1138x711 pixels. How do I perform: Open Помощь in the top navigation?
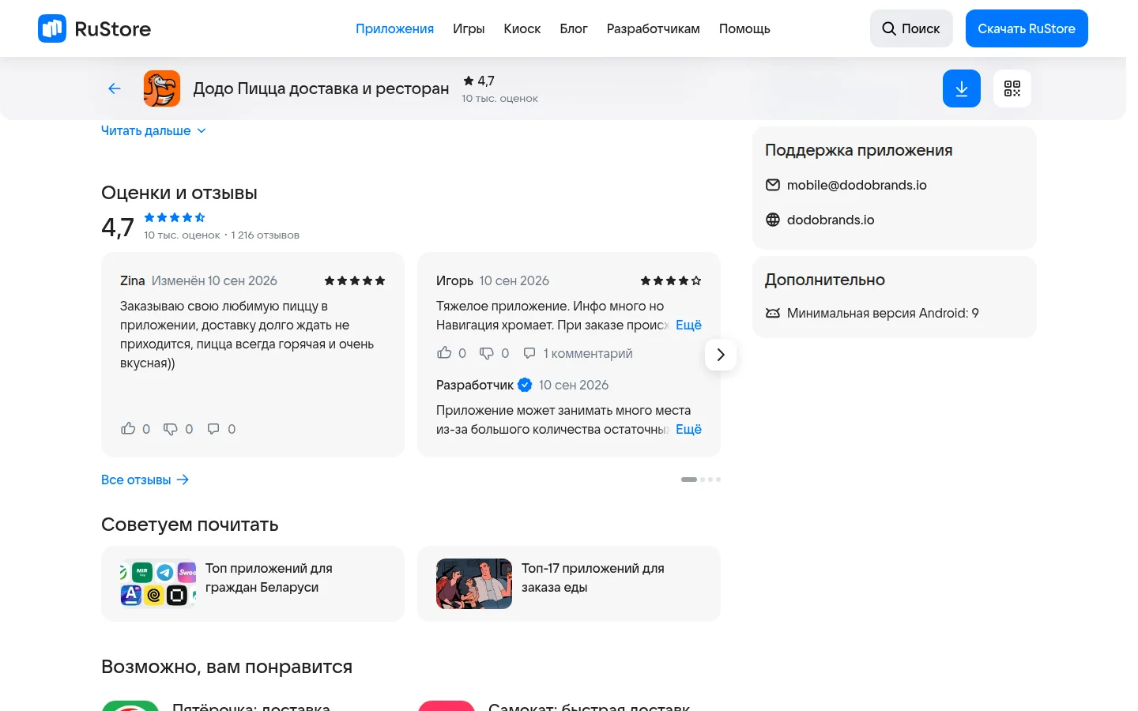(x=744, y=28)
